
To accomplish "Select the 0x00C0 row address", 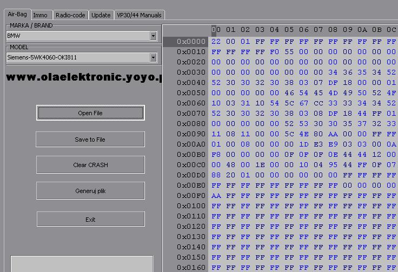I will click(191, 165).
